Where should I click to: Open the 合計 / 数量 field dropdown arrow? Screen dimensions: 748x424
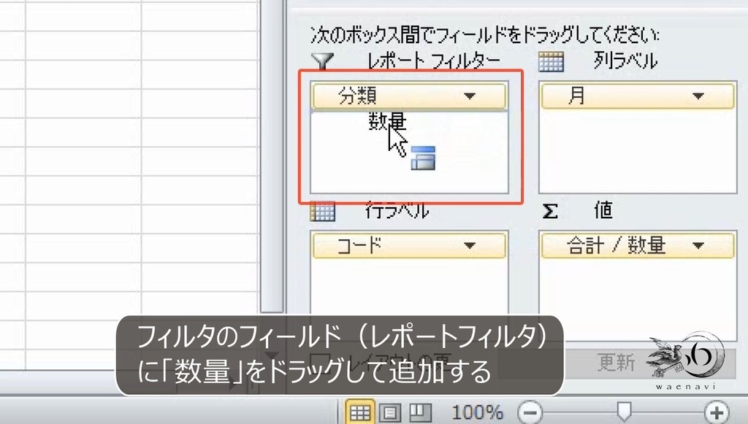698,246
